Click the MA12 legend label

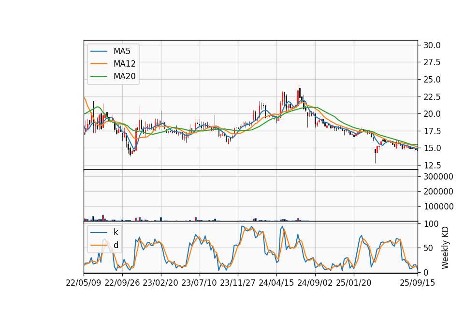[124, 64]
